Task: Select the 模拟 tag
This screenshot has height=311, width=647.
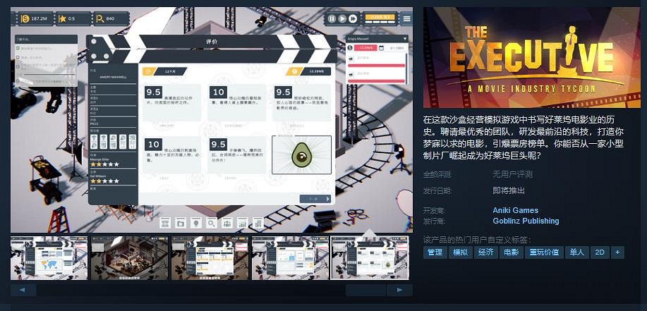Action: pos(460,252)
